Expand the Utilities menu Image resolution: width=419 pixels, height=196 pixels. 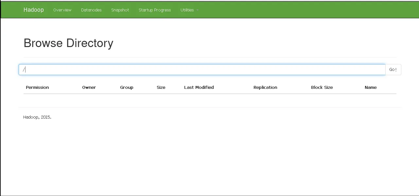click(189, 10)
